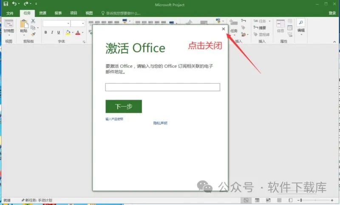Screen dimensions: 340x205
Task: Open the 文件 (File) tab
Action: (10, 13)
